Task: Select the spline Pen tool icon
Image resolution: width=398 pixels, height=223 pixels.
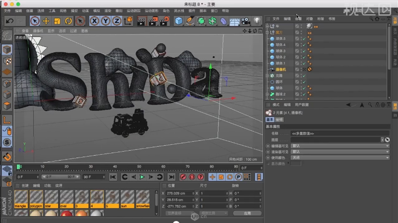Action: [190, 21]
